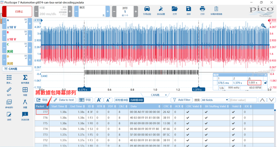
Task: Export the decoded data table
Action: click(x=42, y=100)
